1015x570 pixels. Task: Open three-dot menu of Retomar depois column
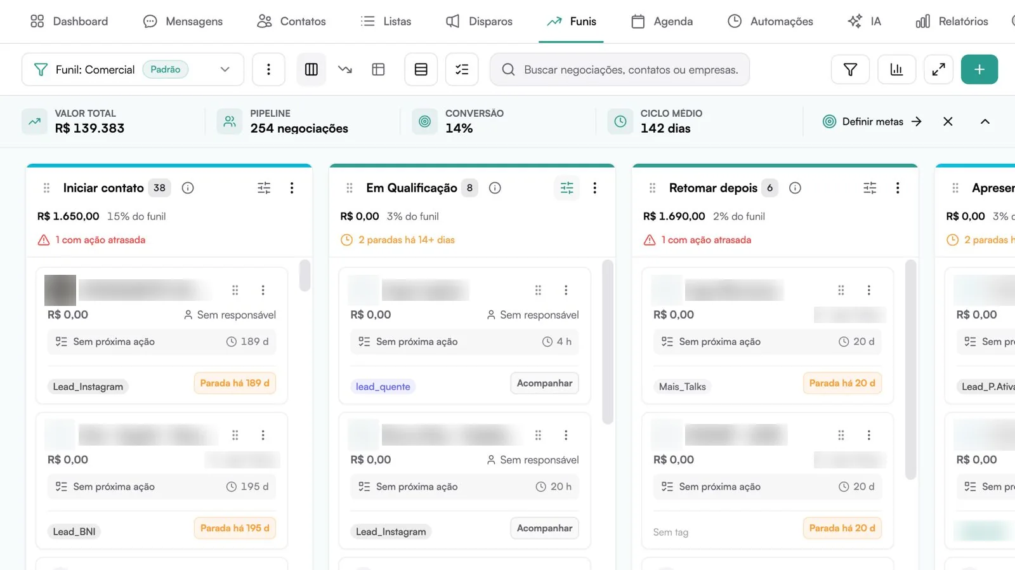pyautogui.click(x=898, y=188)
